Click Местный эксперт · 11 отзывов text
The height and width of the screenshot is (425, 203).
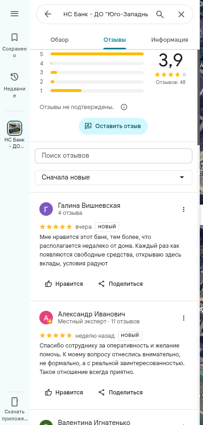(x=99, y=322)
